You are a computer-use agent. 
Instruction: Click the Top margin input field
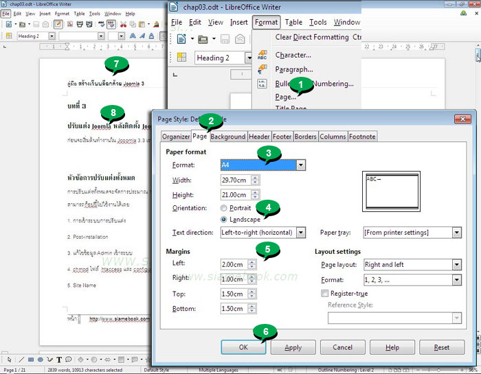point(234,294)
